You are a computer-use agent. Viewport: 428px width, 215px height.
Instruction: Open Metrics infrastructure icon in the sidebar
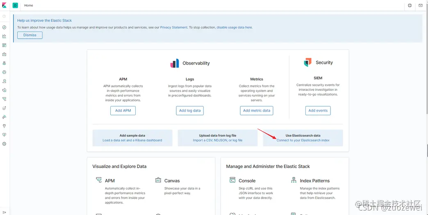tap(4, 81)
